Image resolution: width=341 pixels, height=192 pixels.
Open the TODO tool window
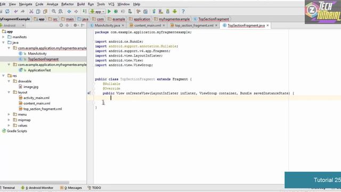(94, 188)
